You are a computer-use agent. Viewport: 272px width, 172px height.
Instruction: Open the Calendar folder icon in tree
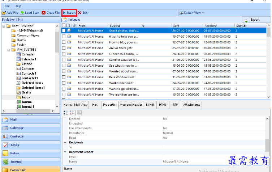coord(18,54)
